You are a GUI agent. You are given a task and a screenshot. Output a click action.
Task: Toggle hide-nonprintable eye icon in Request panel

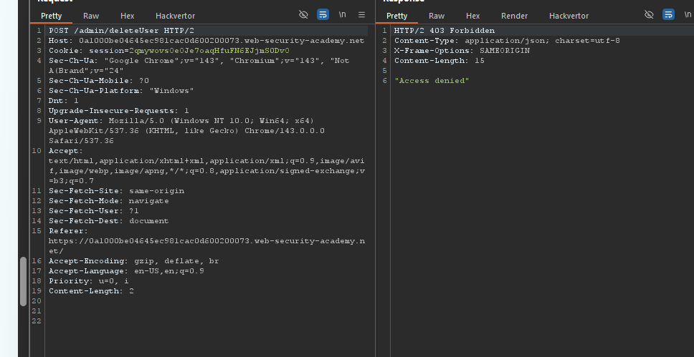tap(303, 14)
